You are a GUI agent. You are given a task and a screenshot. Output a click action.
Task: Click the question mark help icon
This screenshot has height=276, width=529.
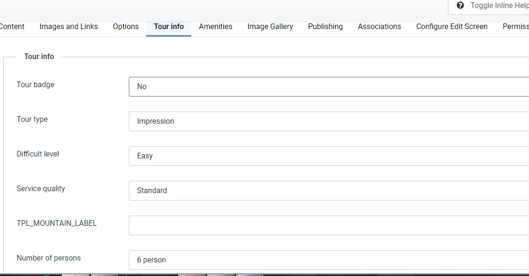(460, 6)
